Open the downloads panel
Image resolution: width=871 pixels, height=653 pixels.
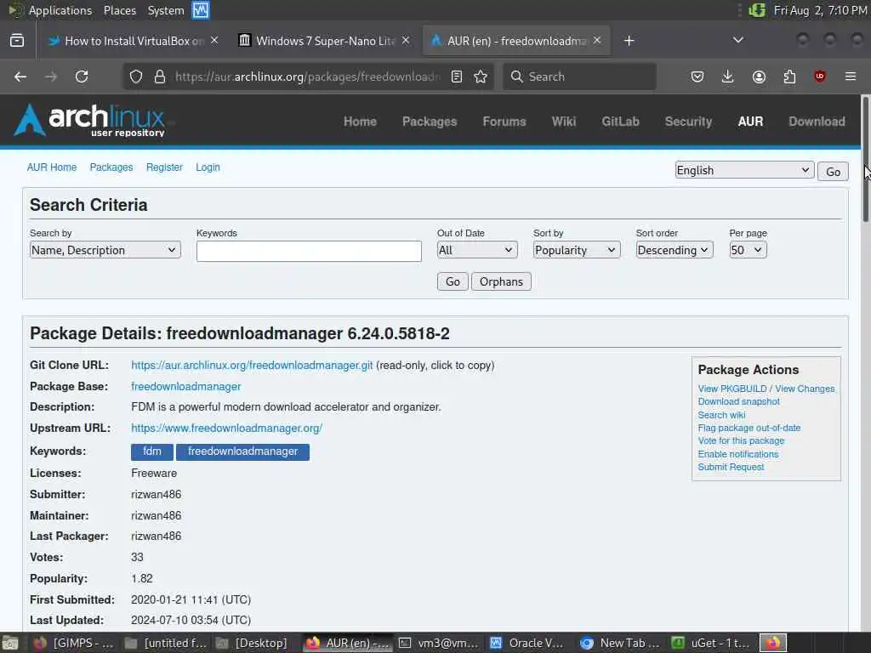pyautogui.click(x=728, y=77)
